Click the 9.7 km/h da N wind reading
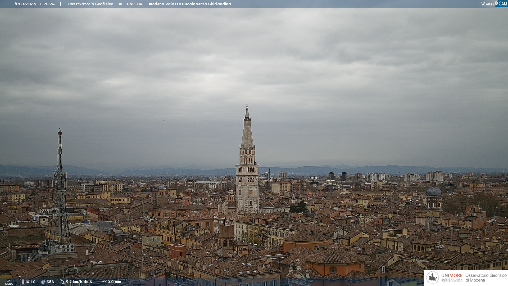 79,282
